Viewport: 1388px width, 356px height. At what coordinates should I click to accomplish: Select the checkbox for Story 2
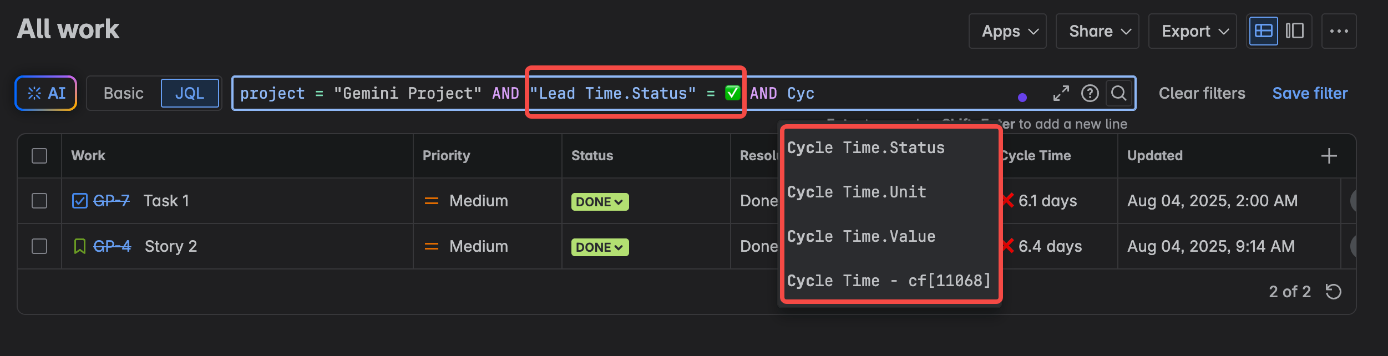click(39, 246)
